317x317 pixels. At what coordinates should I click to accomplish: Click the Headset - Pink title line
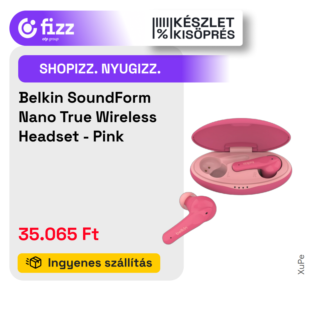[x=71, y=136]
